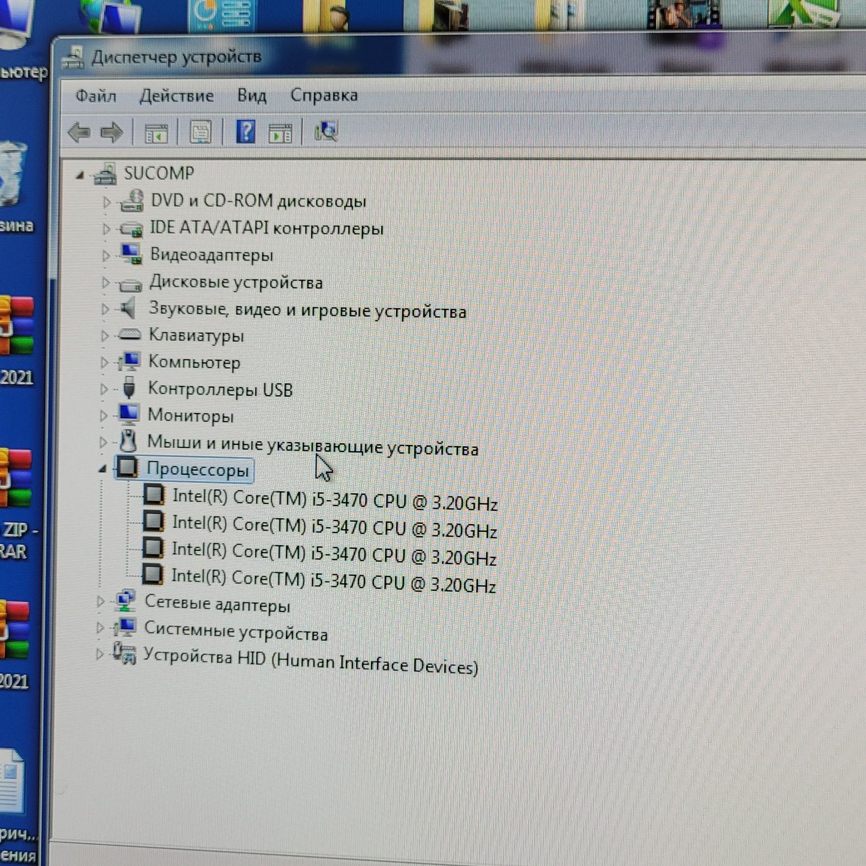This screenshot has width=866, height=866.
Task: Select the Мониторы tree item
Action: tap(191, 415)
